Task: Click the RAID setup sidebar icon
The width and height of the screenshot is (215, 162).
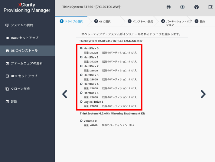Action: pyautogui.click(x=7, y=38)
